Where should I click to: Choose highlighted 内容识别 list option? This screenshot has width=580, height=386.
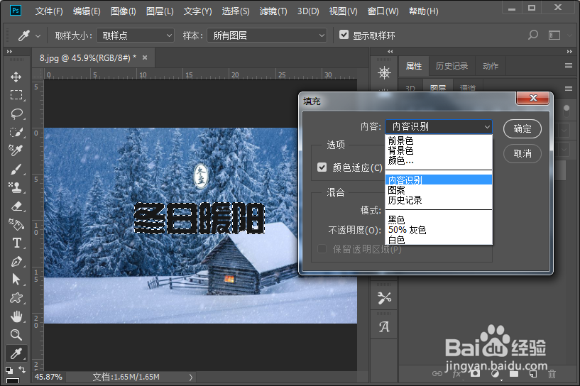(x=439, y=180)
